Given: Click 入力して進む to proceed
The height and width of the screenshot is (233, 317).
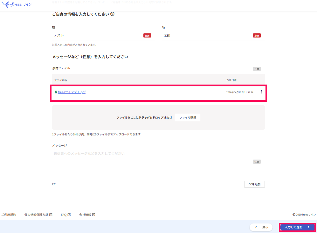Looking at the screenshot, I should click(x=297, y=227).
